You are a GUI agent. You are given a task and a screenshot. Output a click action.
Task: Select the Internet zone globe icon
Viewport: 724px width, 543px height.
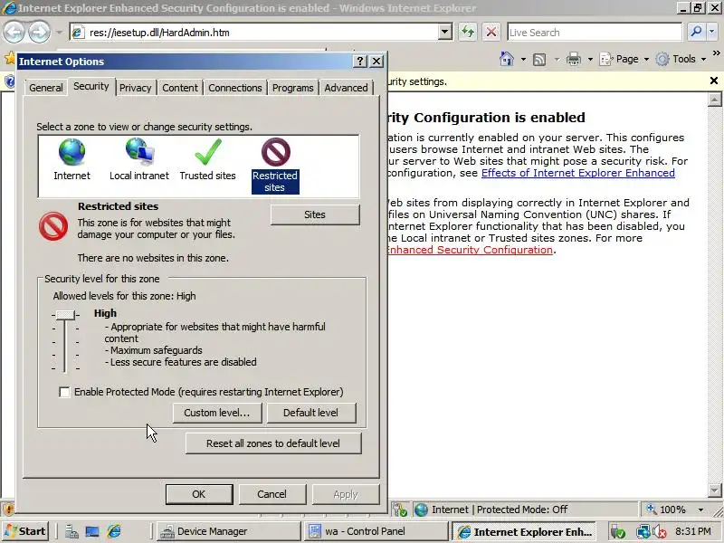[71, 152]
